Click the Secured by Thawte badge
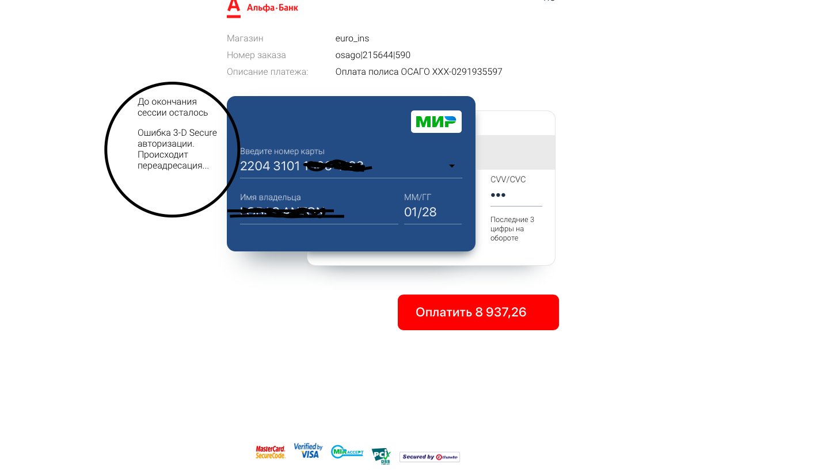 (x=429, y=457)
